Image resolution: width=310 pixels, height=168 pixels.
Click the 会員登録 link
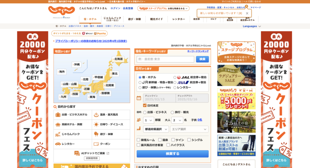[128, 8]
